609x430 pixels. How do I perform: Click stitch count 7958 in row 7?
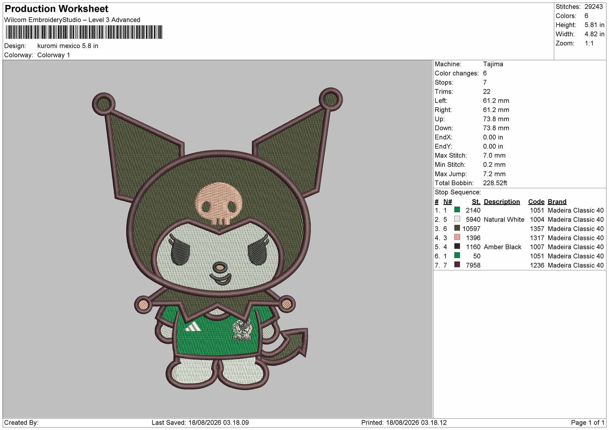click(473, 265)
